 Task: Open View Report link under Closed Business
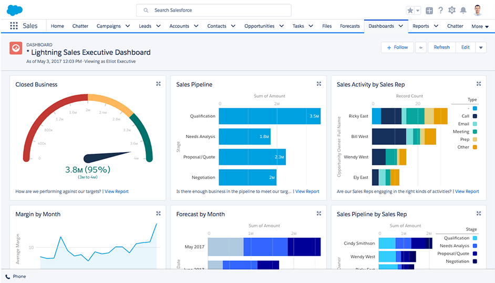[117, 192]
